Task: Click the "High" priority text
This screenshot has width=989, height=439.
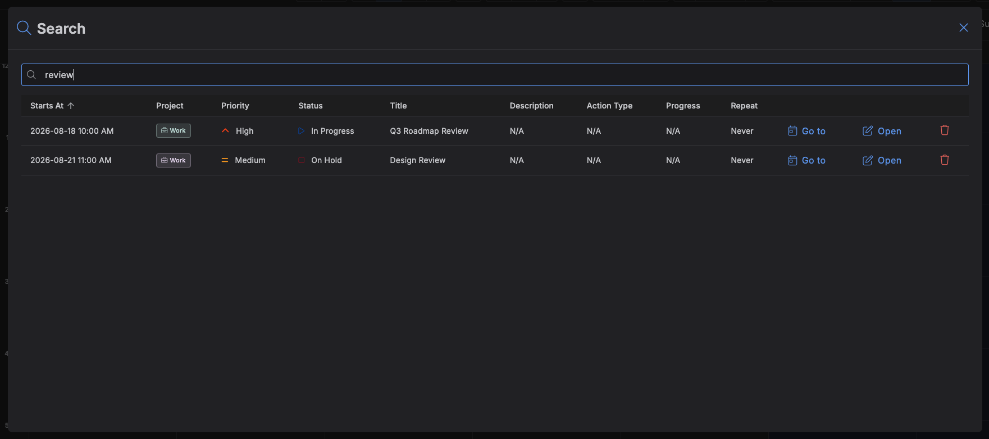Action: (245, 131)
